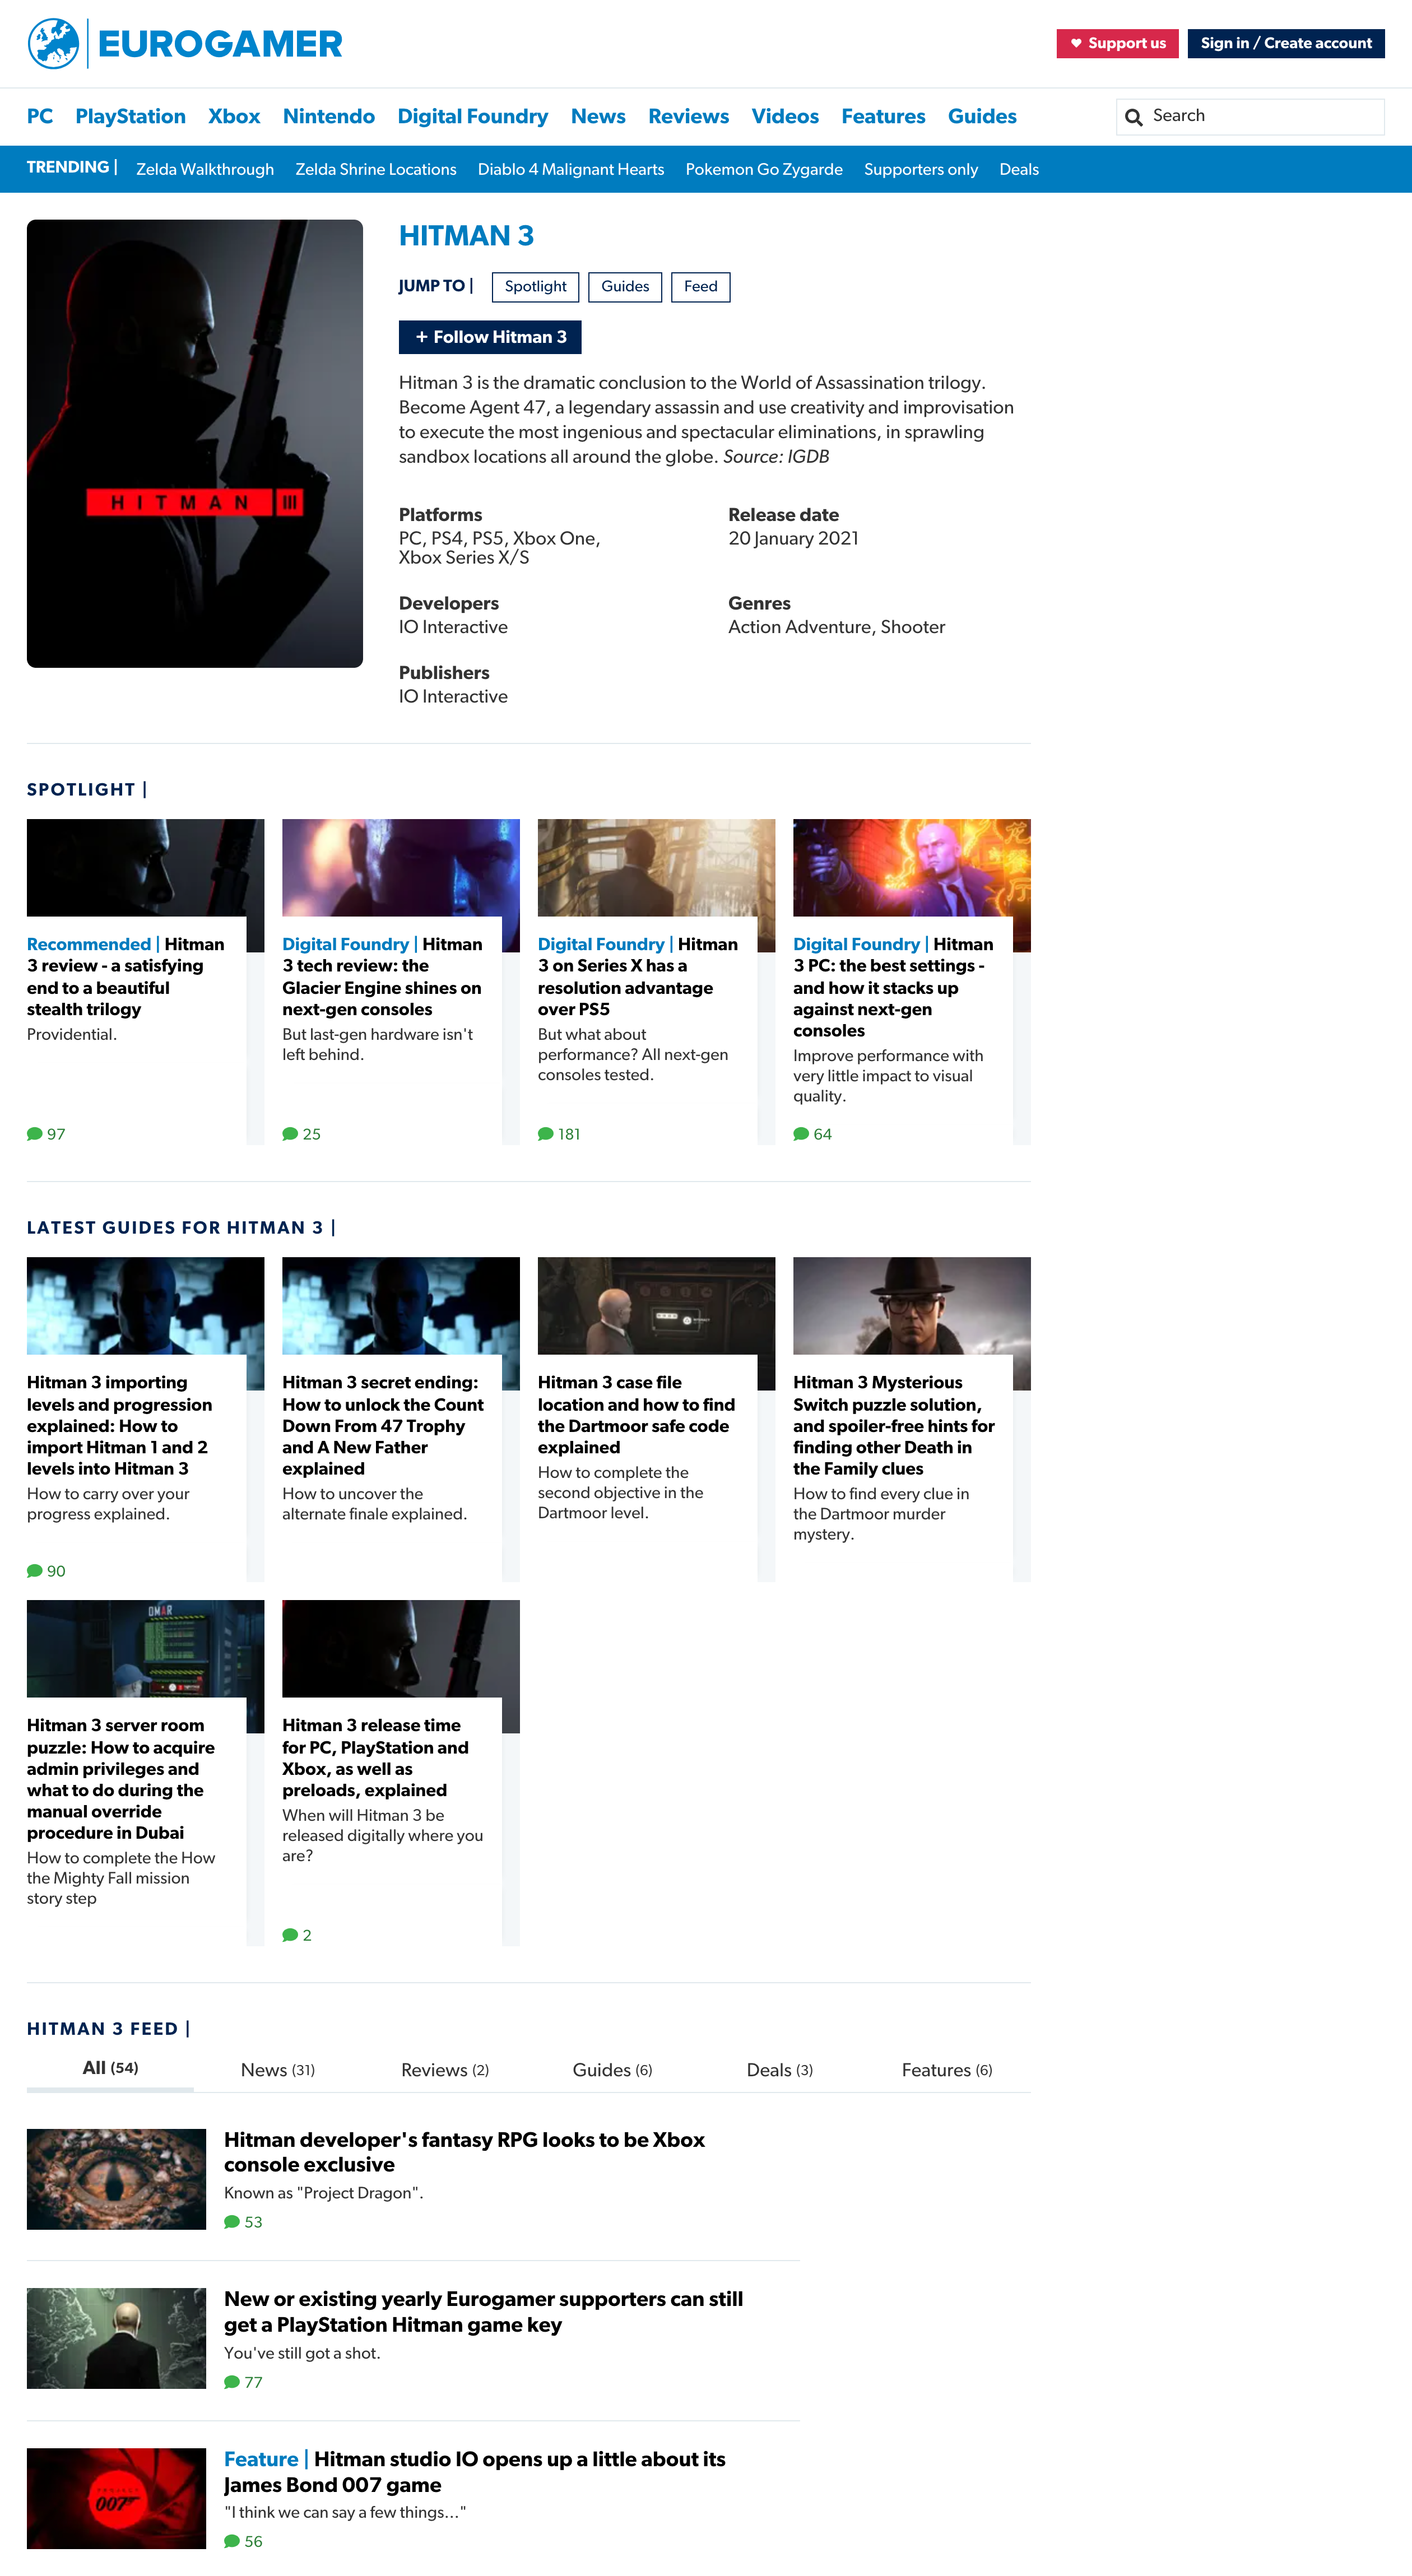Viewport: 1412px width, 2576px height.
Task: Open the Hitman 3 cover art image
Action: point(194,444)
